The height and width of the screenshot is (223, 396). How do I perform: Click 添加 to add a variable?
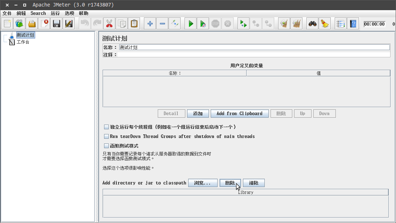click(198, 114)
